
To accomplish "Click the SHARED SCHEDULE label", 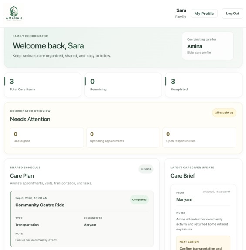I will tap(25, 168).
